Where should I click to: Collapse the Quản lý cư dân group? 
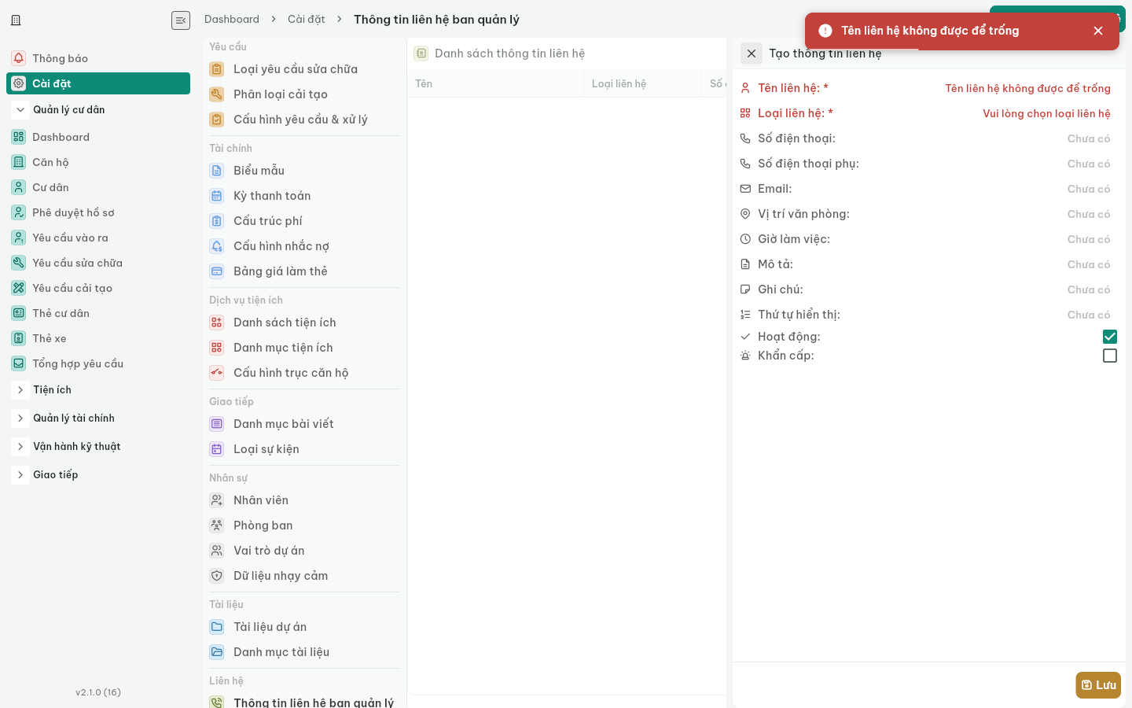click(20, 110)
